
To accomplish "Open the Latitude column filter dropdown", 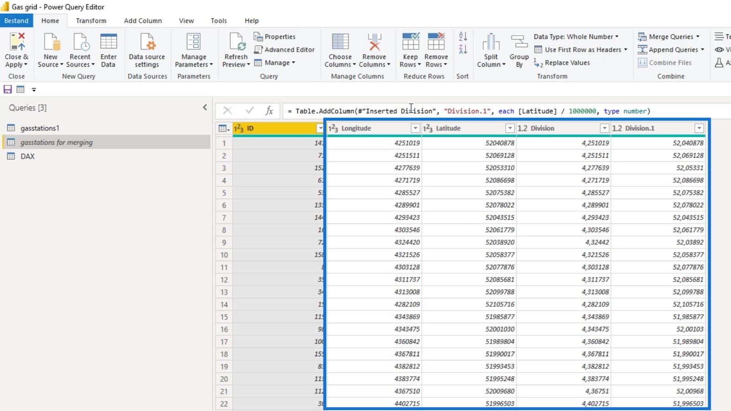I will tap(510, 128).
